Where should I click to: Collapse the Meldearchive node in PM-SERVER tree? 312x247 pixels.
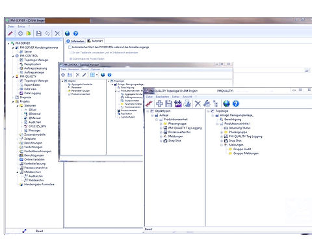[18, 172]
